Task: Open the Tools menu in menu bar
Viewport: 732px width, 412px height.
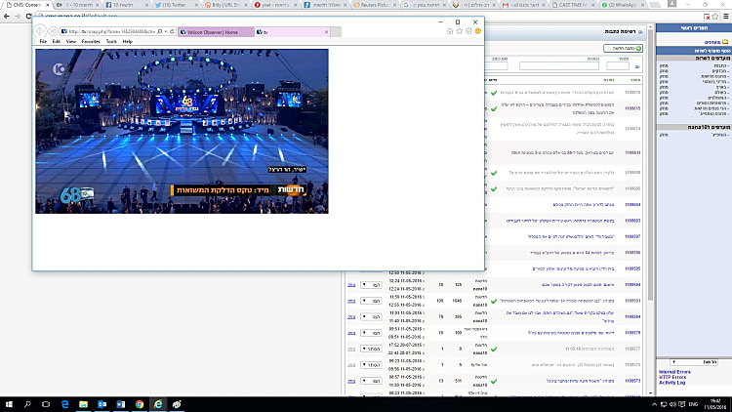Action: [111, 42]
